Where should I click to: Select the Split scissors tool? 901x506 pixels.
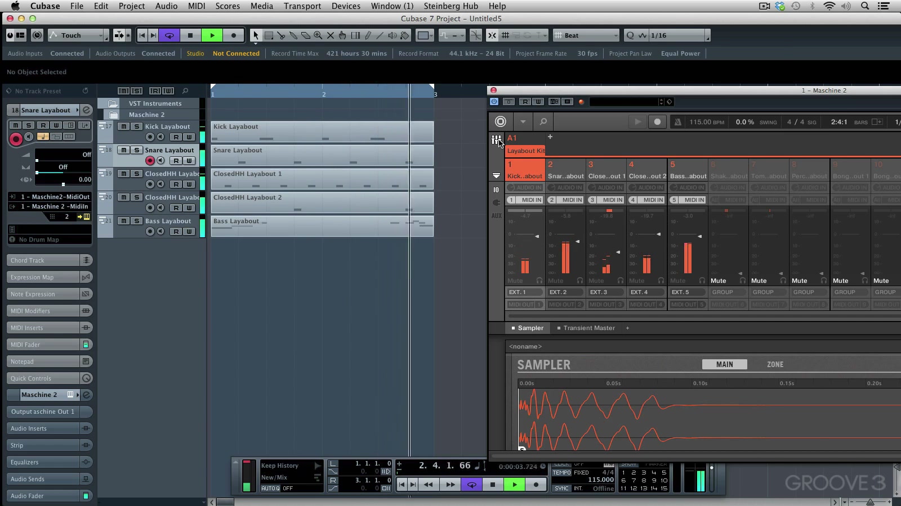281,35
